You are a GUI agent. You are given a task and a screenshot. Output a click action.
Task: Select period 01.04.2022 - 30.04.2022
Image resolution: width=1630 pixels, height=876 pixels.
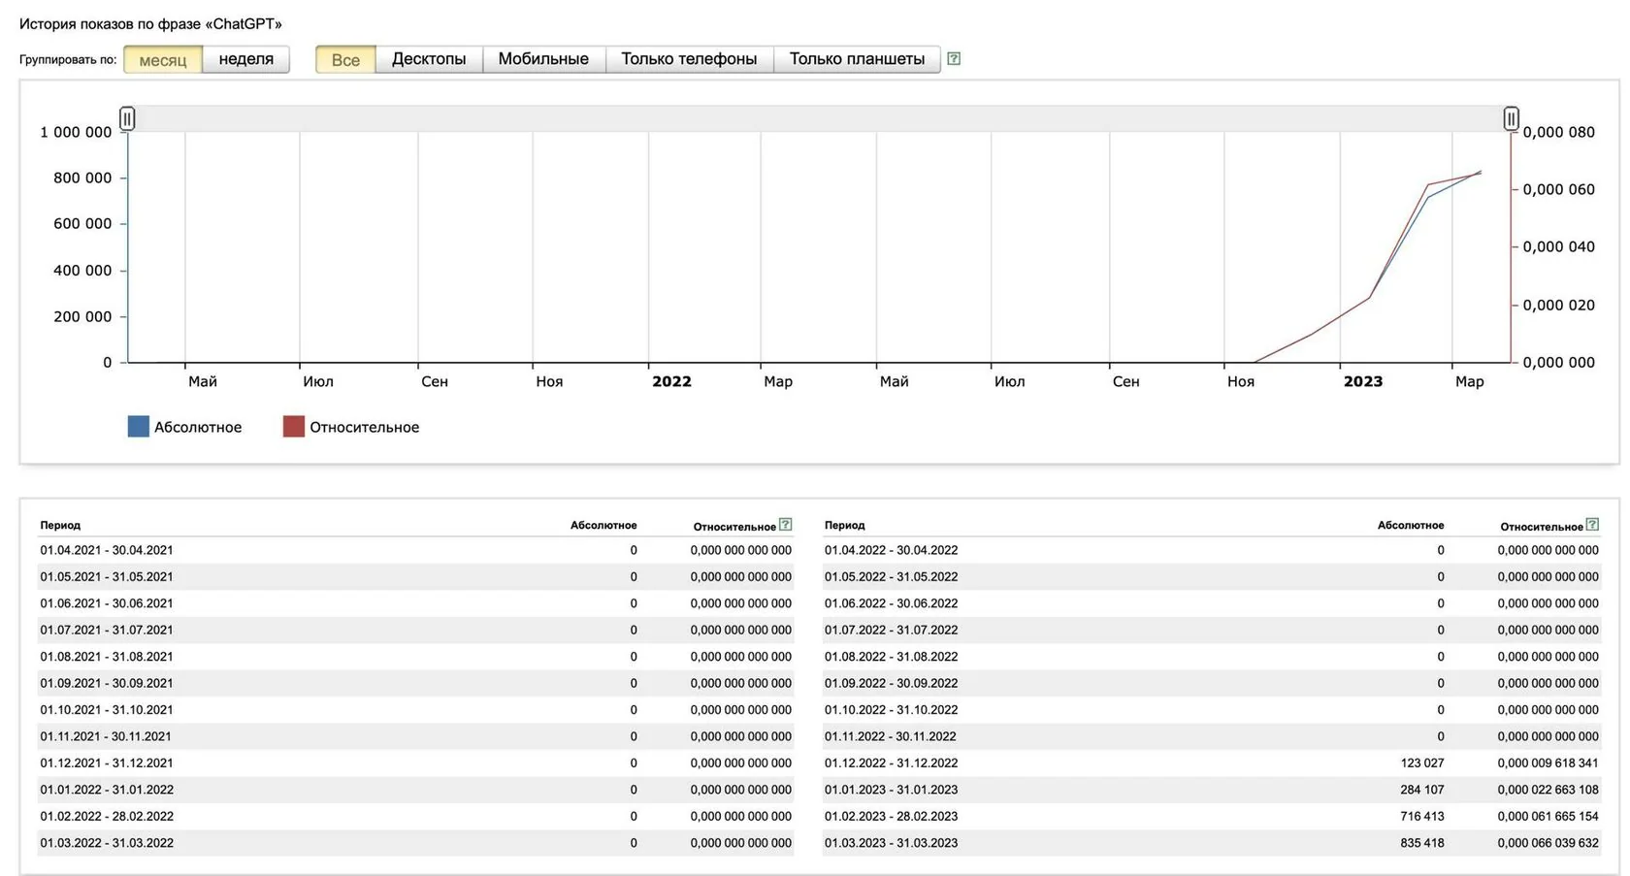891,550
